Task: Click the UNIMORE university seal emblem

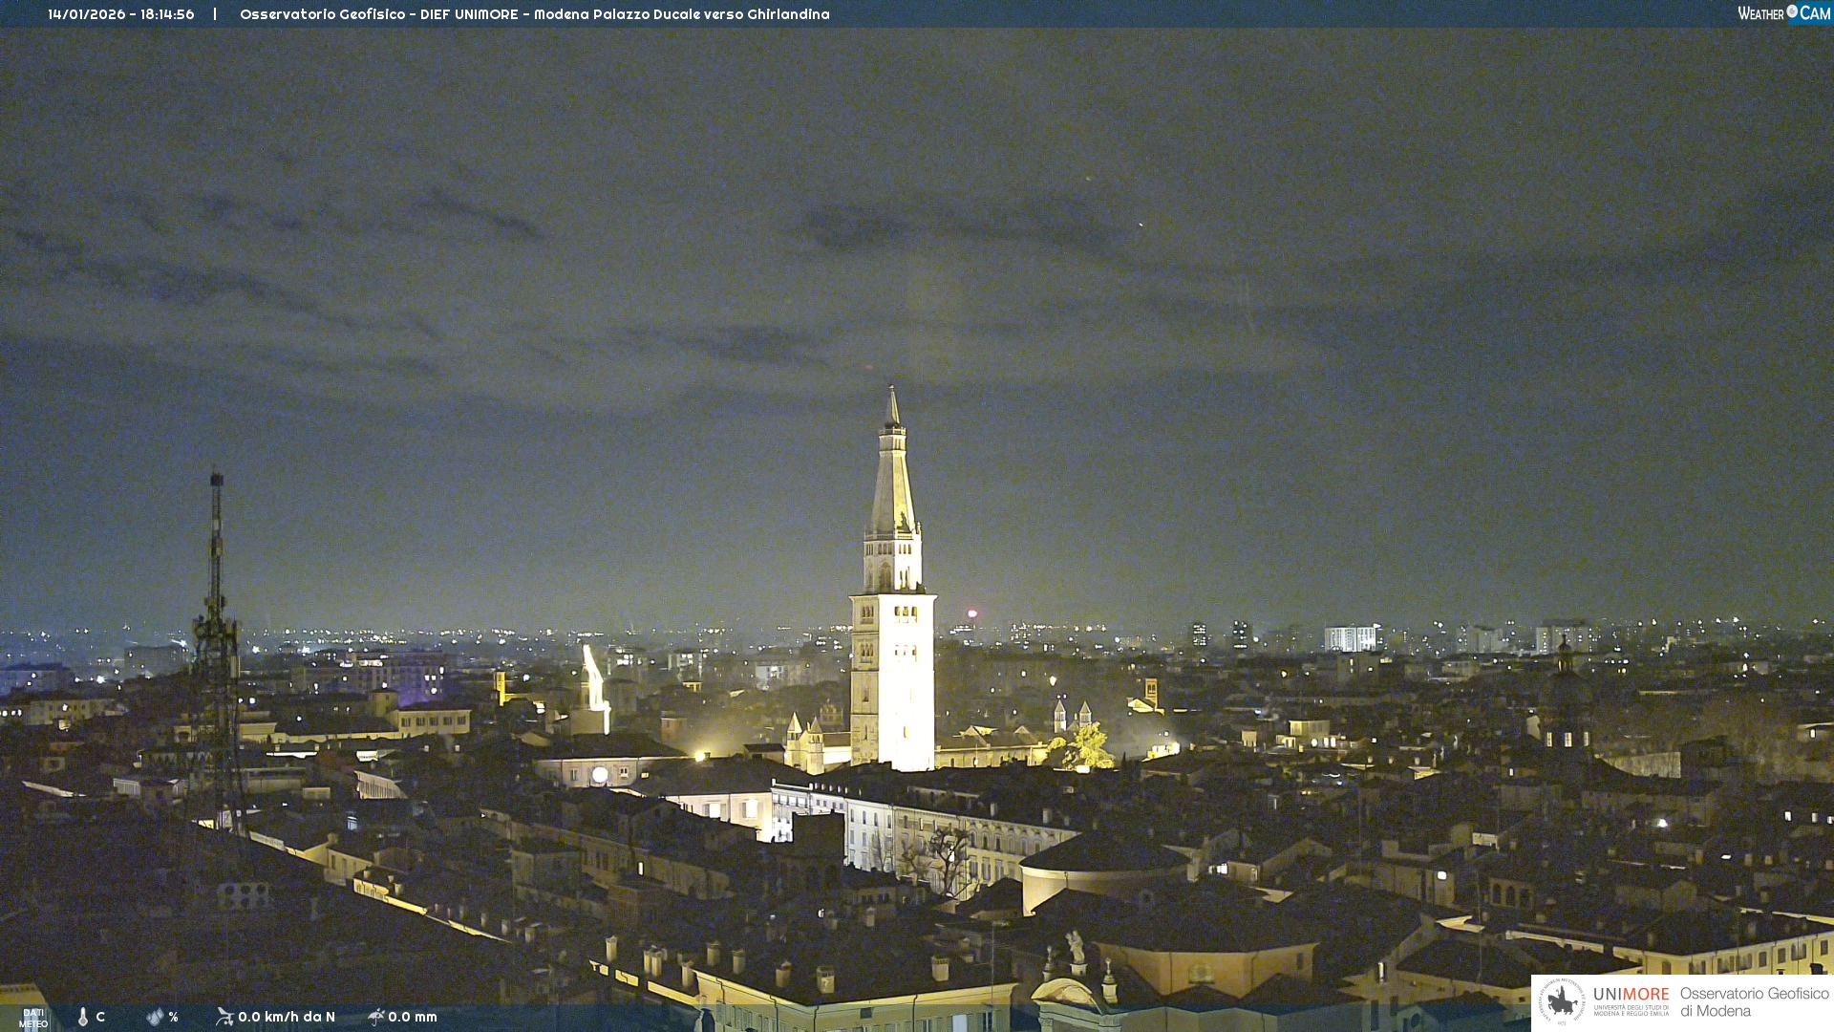Action: click(x=1562, y=1001)
